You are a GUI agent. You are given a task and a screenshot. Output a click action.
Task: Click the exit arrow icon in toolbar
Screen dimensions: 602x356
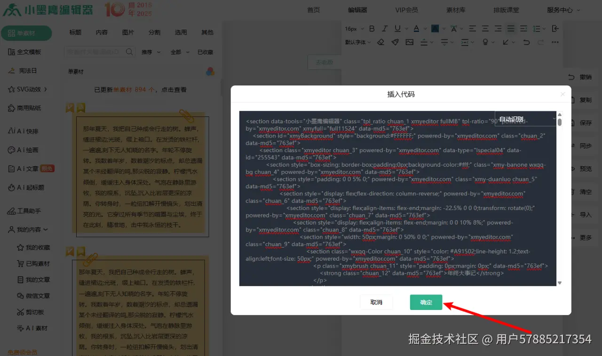click(x=555, y=29)
